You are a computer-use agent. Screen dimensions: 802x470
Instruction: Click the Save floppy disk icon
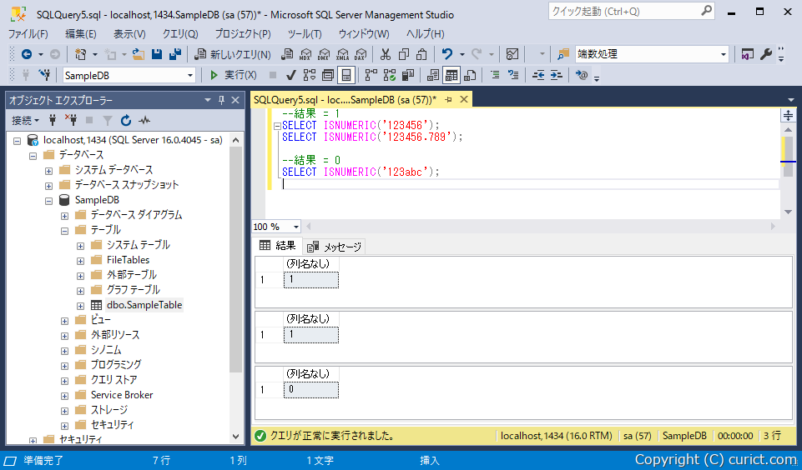tap(157, 54)
